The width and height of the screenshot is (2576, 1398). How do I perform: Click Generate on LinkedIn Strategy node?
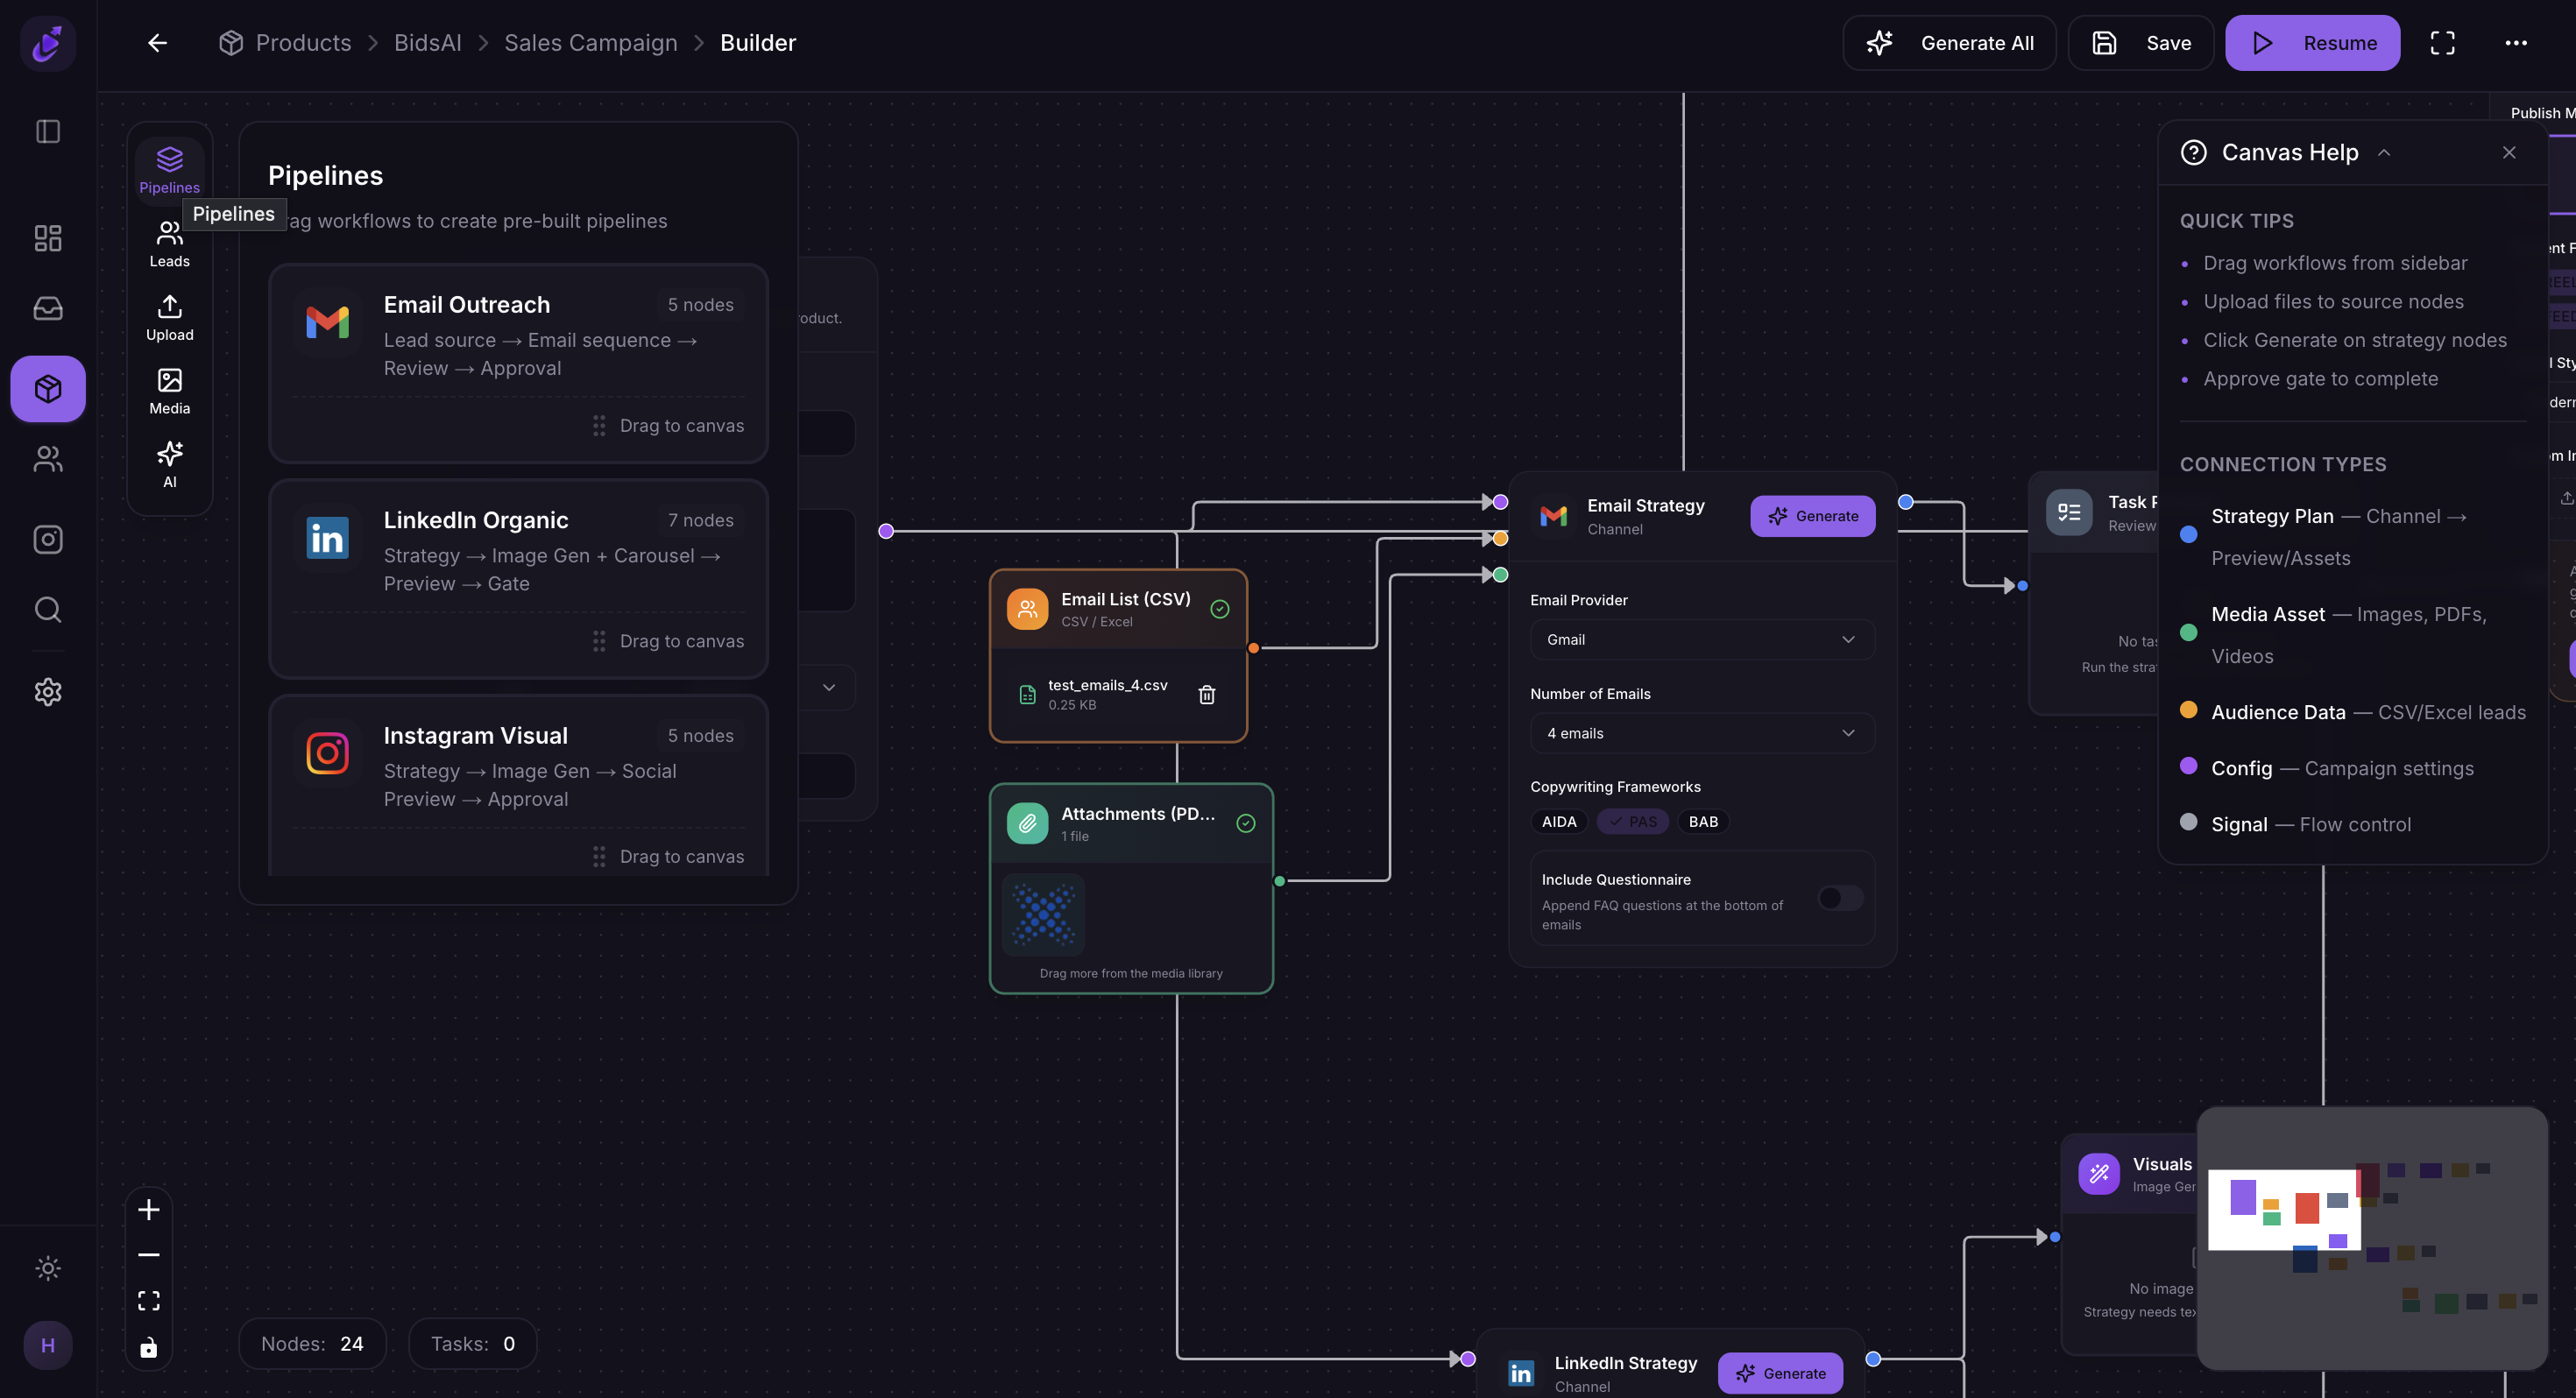click(1780, 1373)
